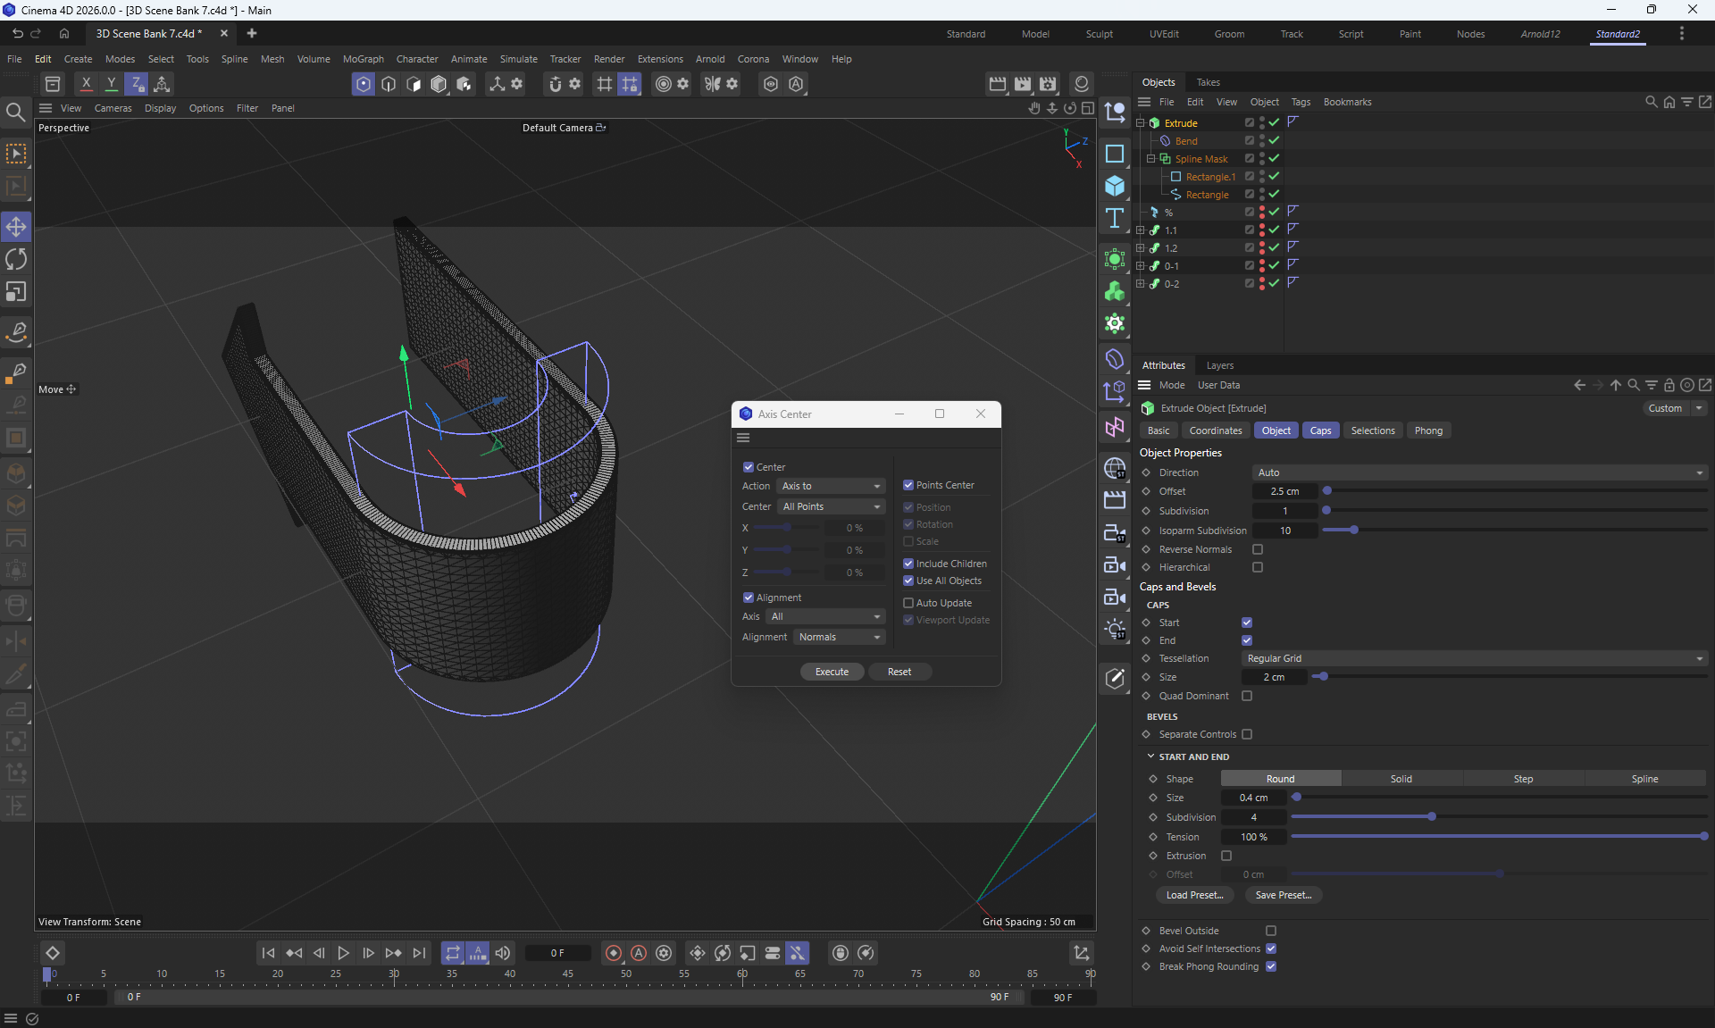Viewport: 1715px width, 1028px height.
Task: Select the Rotate tool in left toolbar
Action: (16, 260)
